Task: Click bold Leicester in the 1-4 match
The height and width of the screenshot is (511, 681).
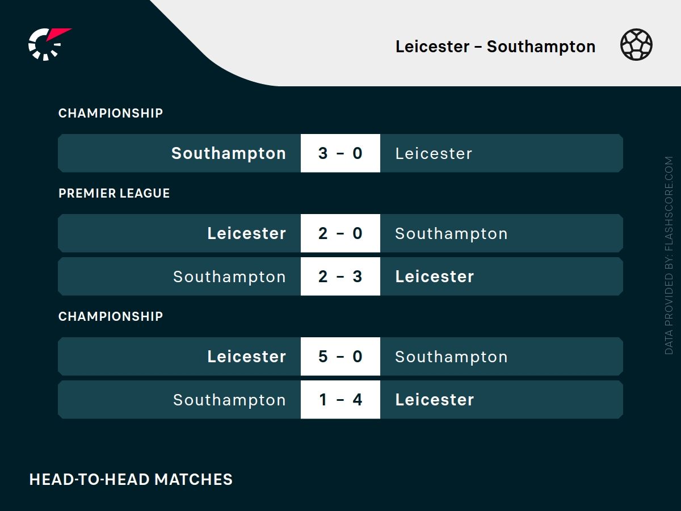Action: pos(434,400)
